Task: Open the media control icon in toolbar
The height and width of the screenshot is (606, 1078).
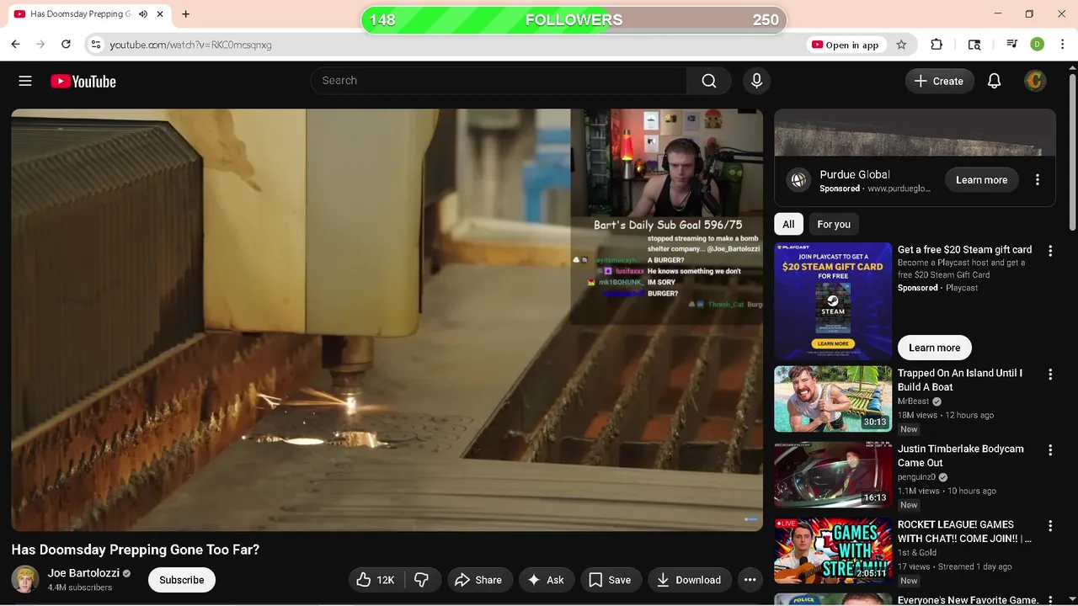Action: (1011, 45)
